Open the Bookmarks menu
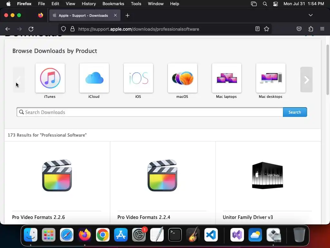This screenshot has height=248, width=330. [113, 4]
